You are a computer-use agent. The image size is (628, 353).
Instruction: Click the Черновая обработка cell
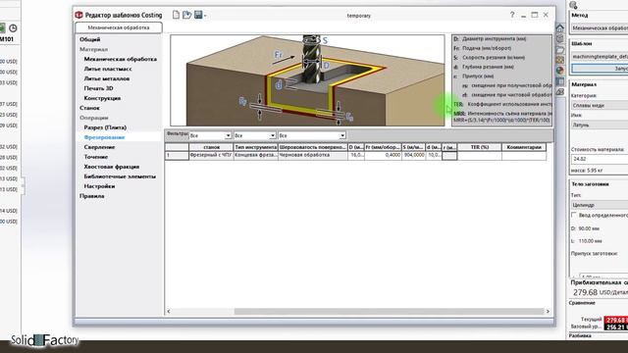click(313, 155)
